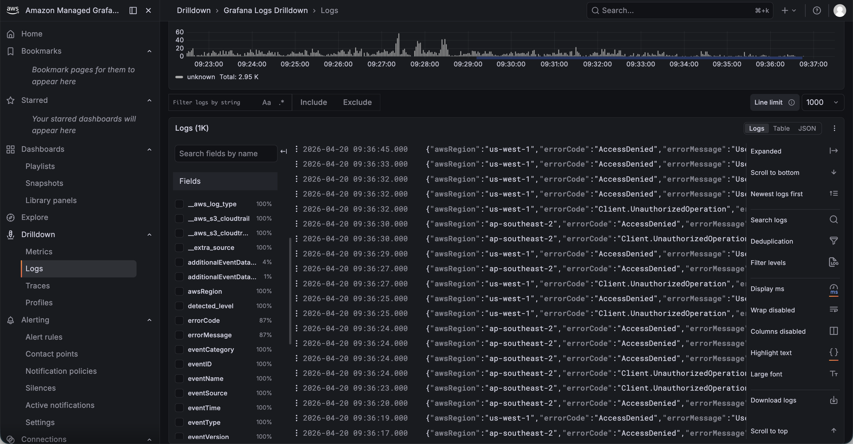This screenshot has width=853, height=444.
Task: Collapse fields sidebar arrow icon
Action: coord(284,151)
